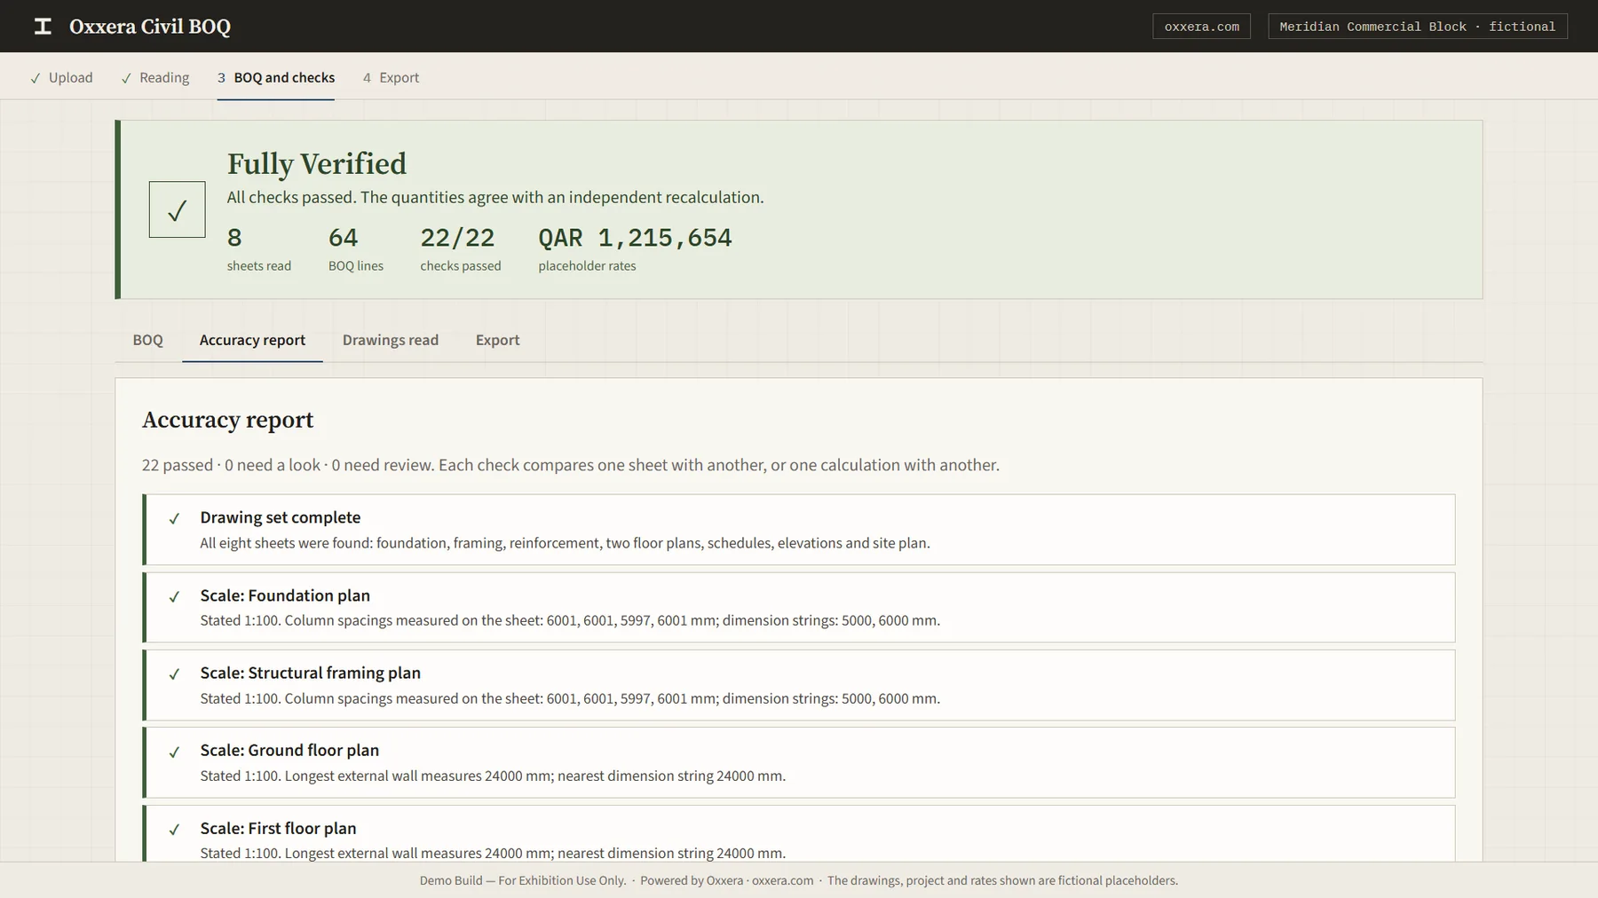Switch to the BOQ tab
1598x898 pixels.
click(x=147, y=340)
